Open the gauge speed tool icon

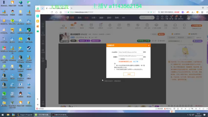[175, 26]
